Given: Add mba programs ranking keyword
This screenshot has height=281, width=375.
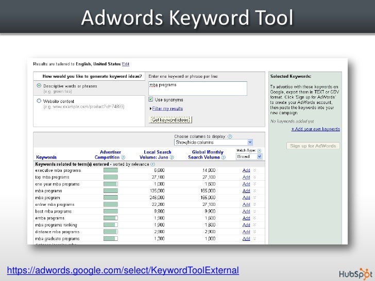Looking at the screenshot, I should (246, 225).
